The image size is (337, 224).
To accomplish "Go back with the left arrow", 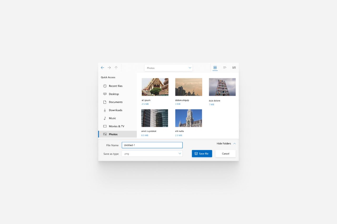I will (x=102, y=68).
